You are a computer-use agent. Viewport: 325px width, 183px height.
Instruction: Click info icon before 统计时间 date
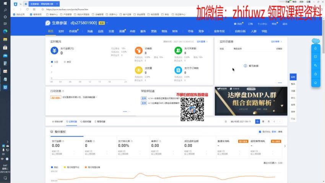[x=226, y=122]
